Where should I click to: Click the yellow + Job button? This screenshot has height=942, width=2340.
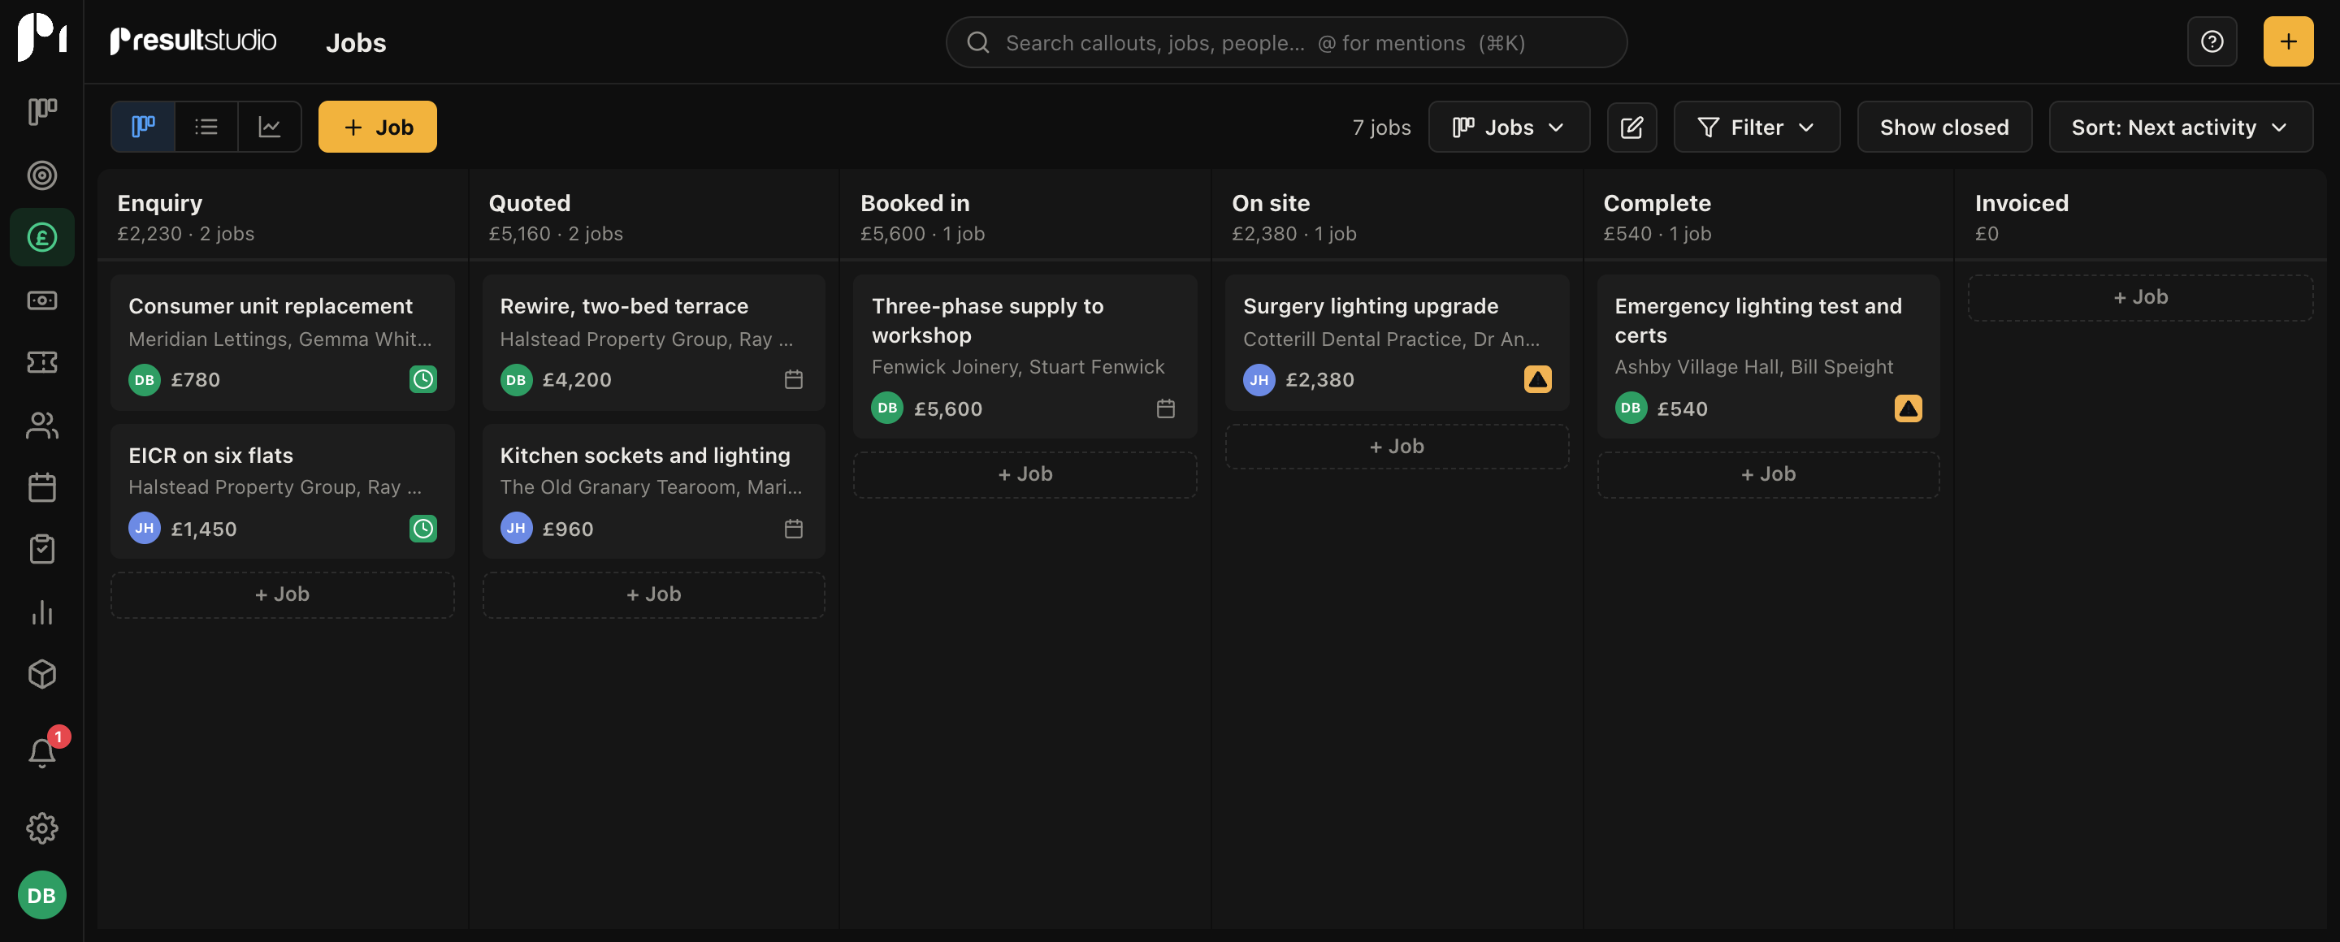377,127
